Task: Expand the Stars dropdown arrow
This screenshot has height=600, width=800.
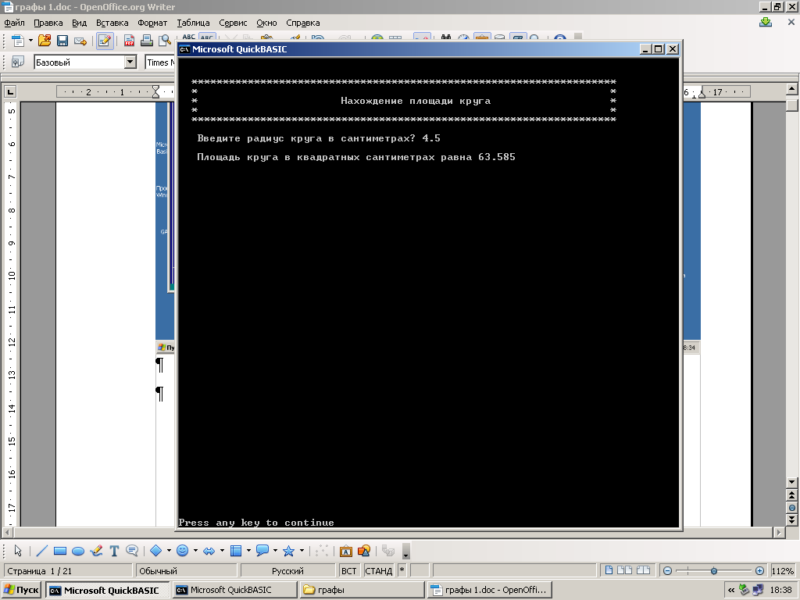Action: coord(302,551)
